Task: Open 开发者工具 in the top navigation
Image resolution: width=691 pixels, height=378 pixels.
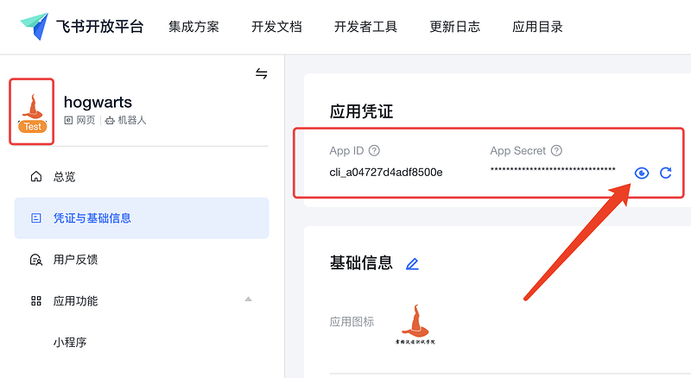Action: coord(365,27)
